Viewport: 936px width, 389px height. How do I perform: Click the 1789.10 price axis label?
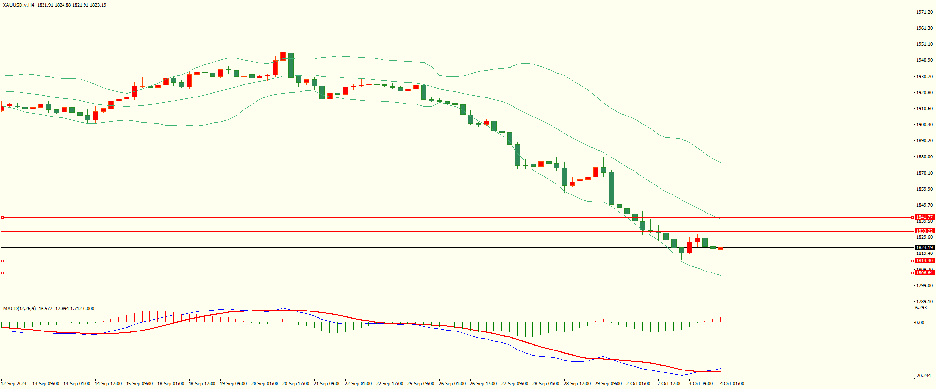coord(924,302)
